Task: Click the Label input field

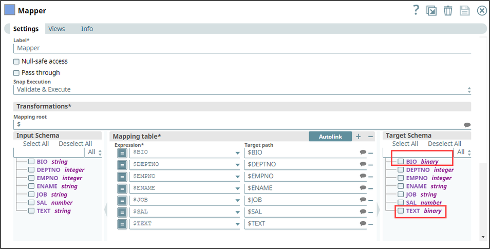Action: click(x=241, y=48)
